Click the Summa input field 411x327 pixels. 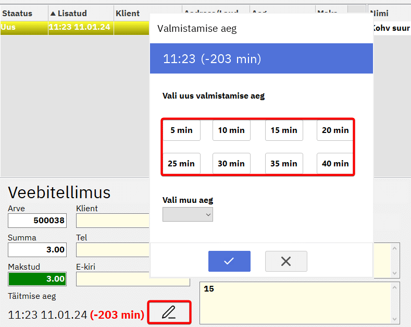point(37,250)
